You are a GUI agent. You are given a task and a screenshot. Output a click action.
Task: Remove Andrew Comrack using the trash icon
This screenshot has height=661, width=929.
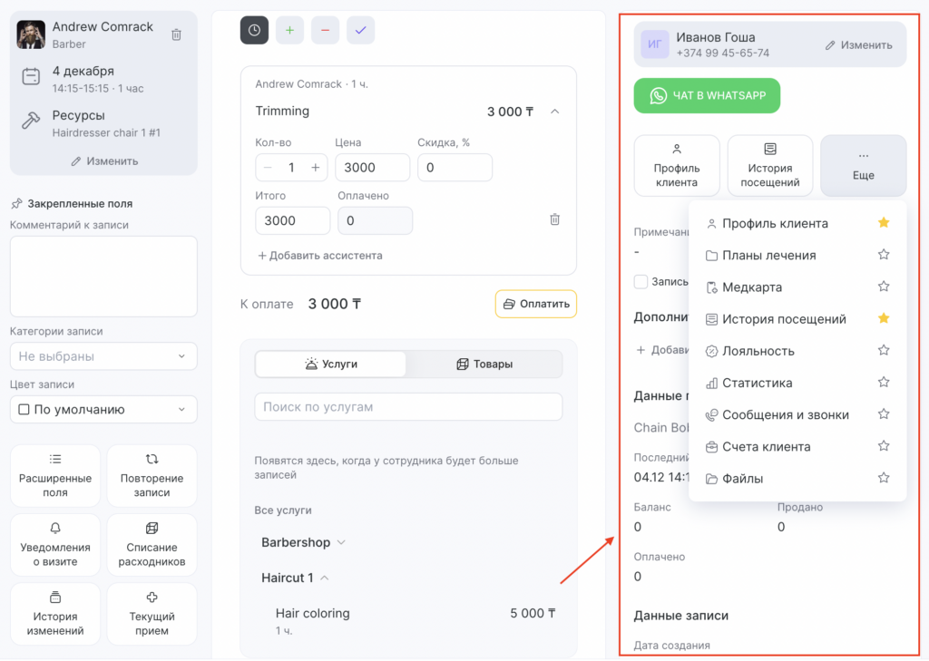click(x=176, y=34)
